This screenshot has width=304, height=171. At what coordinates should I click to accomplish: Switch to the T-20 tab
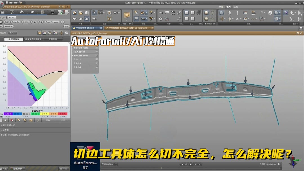coord(3,17)
